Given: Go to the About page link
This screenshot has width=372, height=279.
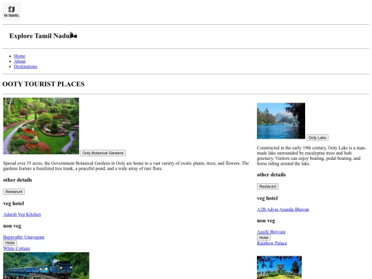Looking at the screenshot, I should [x=20, y=61].
